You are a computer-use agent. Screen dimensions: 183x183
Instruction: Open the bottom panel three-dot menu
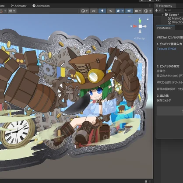(x=150, y=181)
